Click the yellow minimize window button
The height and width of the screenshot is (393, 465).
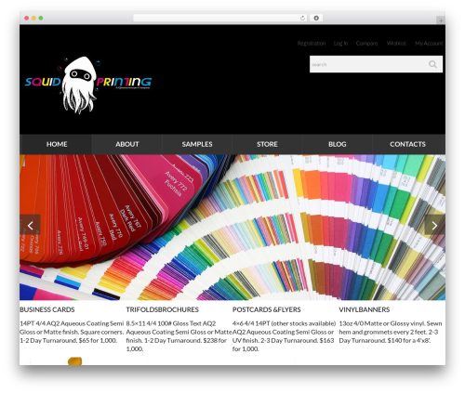click(33, 18)
